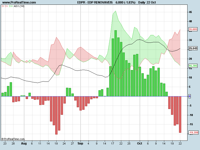Click the tallest green histogram bar
This screenshot has height=150, width=200.
[115, 63]
